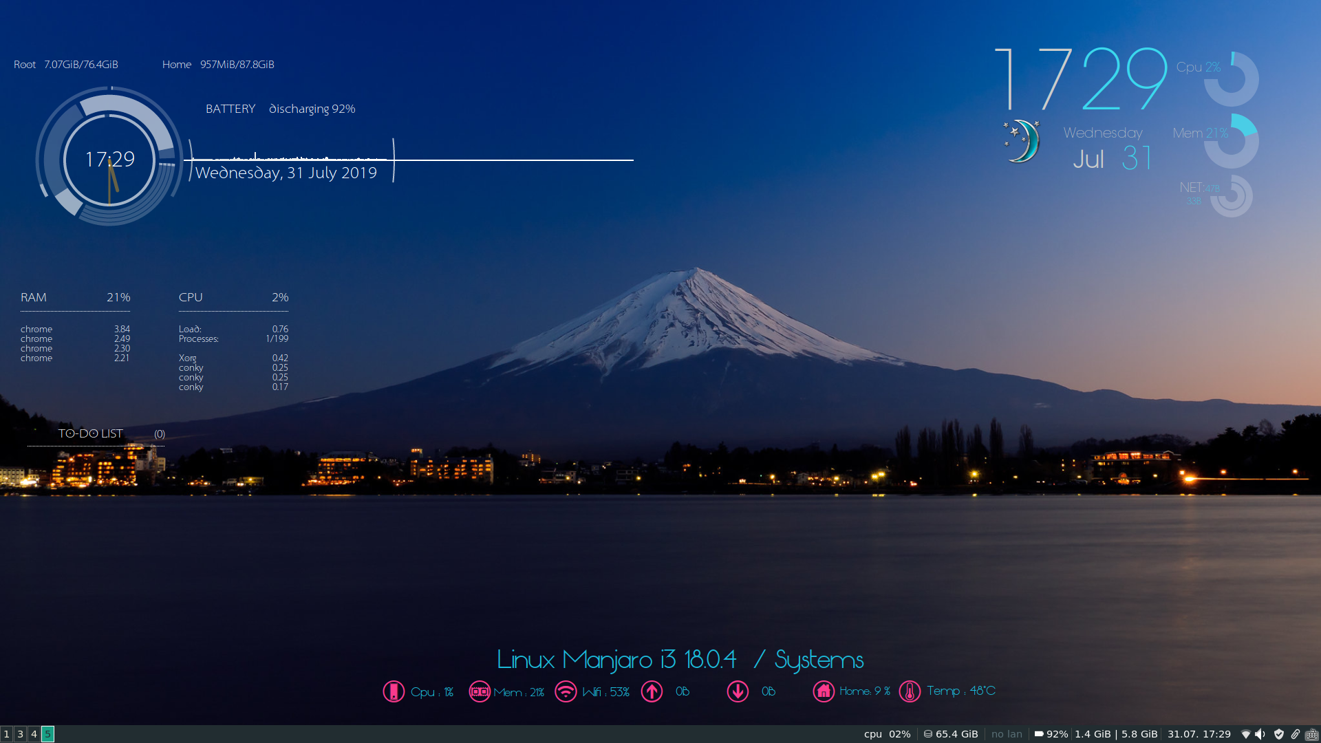Click the Temp thermometer icon showing 48°C
The image size is (1321, 743).
[910, 691]
